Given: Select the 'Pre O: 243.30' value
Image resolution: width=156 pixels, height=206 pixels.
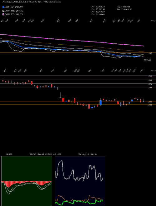Looking at the screenshot, I should click(98, 7).
